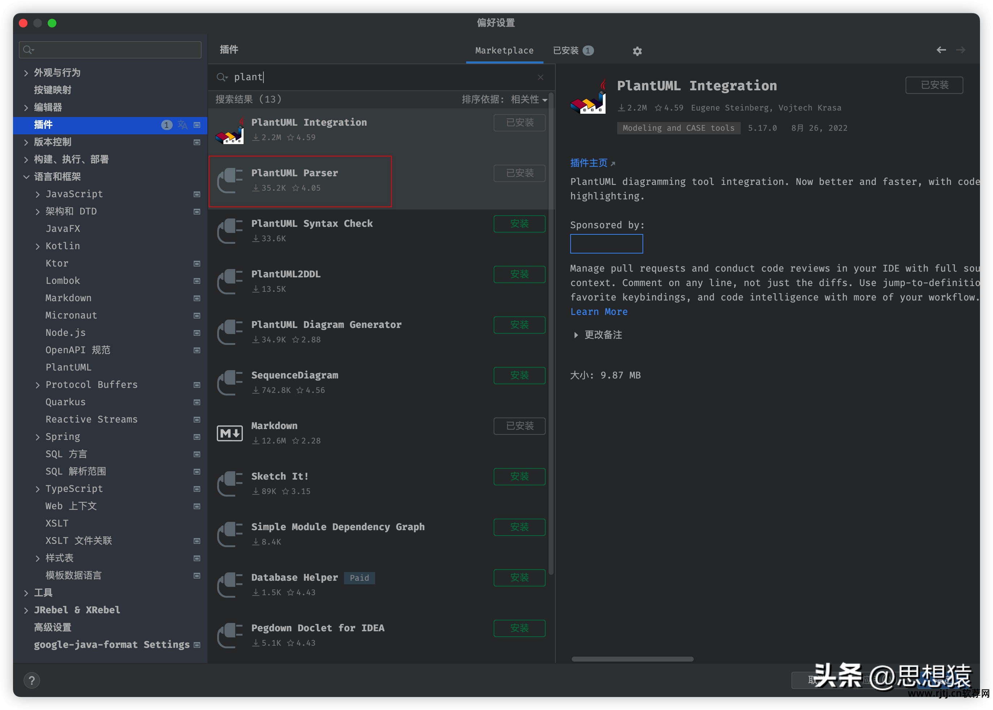Clear the plugin search field
Image resolution: width=993 pixels, height=710 pixels.
pos(540,77)
